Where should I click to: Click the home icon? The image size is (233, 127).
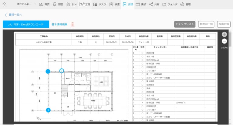pos(5,5)
